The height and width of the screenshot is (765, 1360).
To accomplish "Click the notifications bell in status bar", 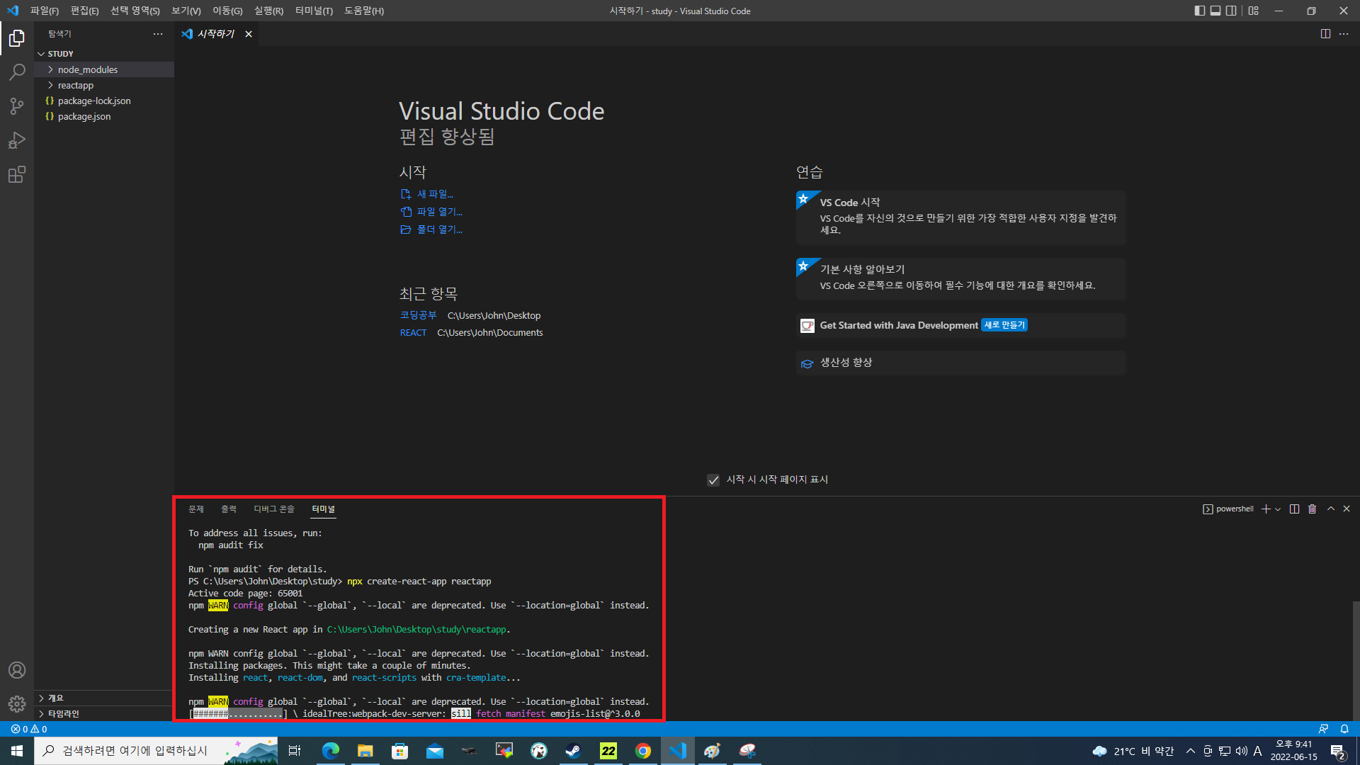I will 1344,729.
